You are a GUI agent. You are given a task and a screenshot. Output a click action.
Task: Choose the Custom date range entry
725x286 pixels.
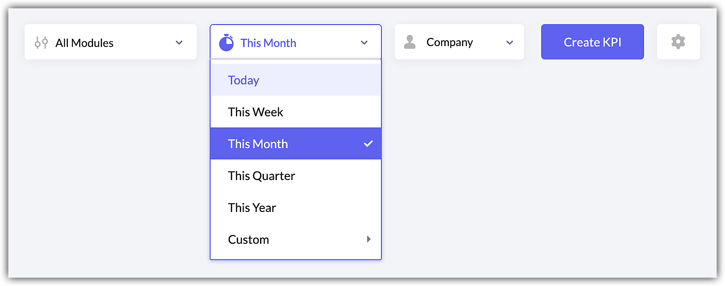(248, 239)
